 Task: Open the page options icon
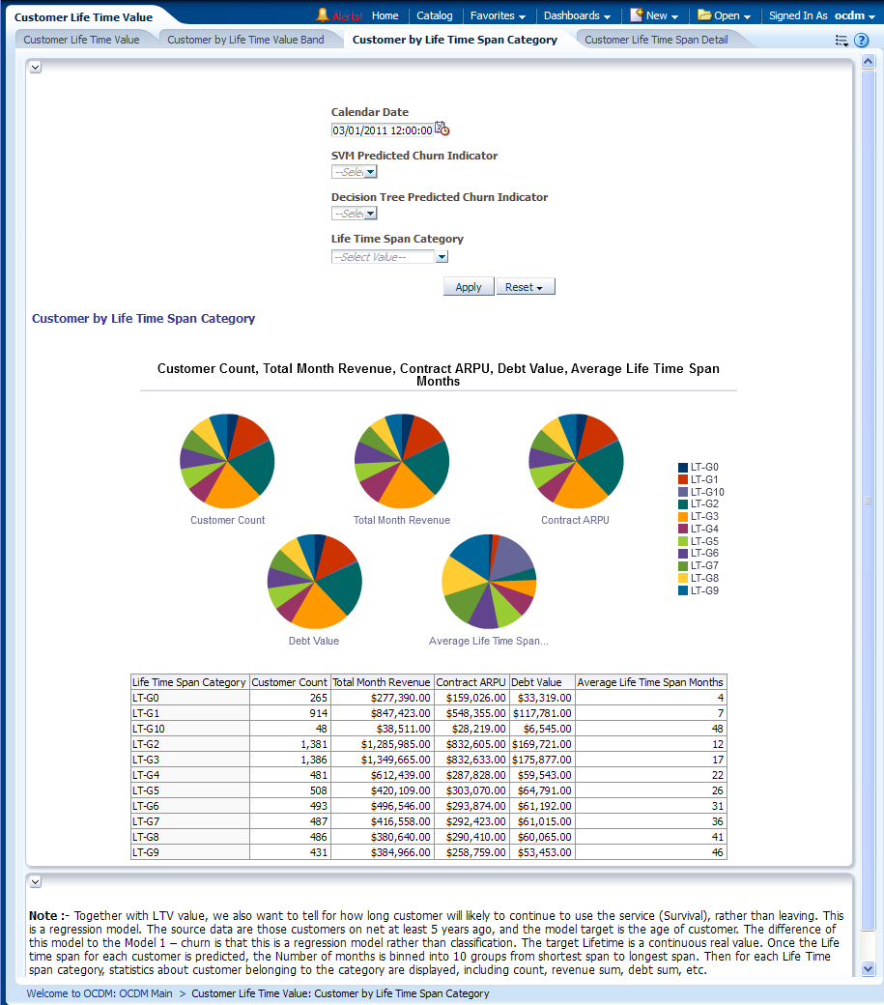[x=841, y=41]
